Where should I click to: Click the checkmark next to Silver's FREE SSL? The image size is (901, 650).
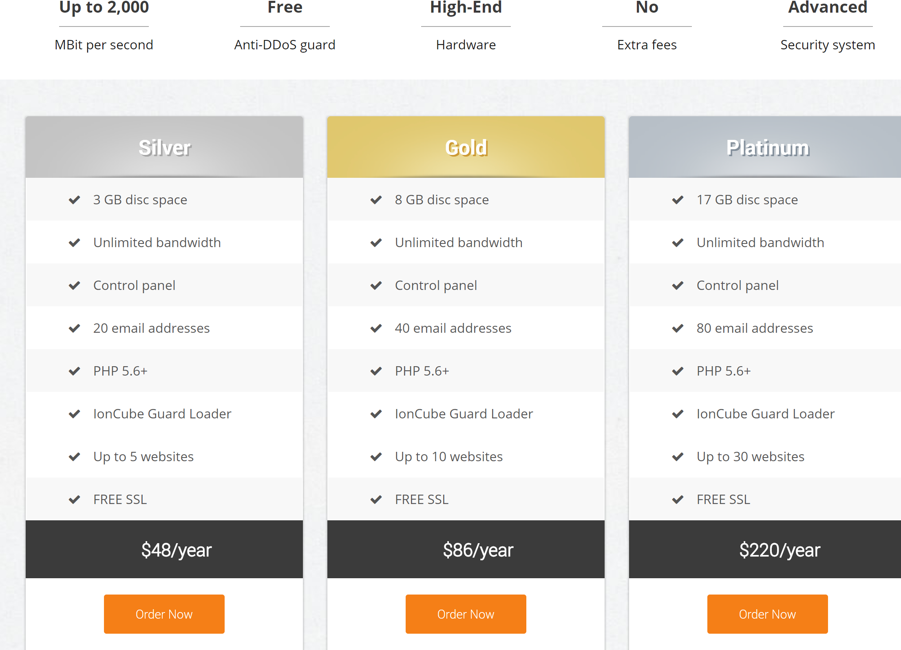(75, 499)
